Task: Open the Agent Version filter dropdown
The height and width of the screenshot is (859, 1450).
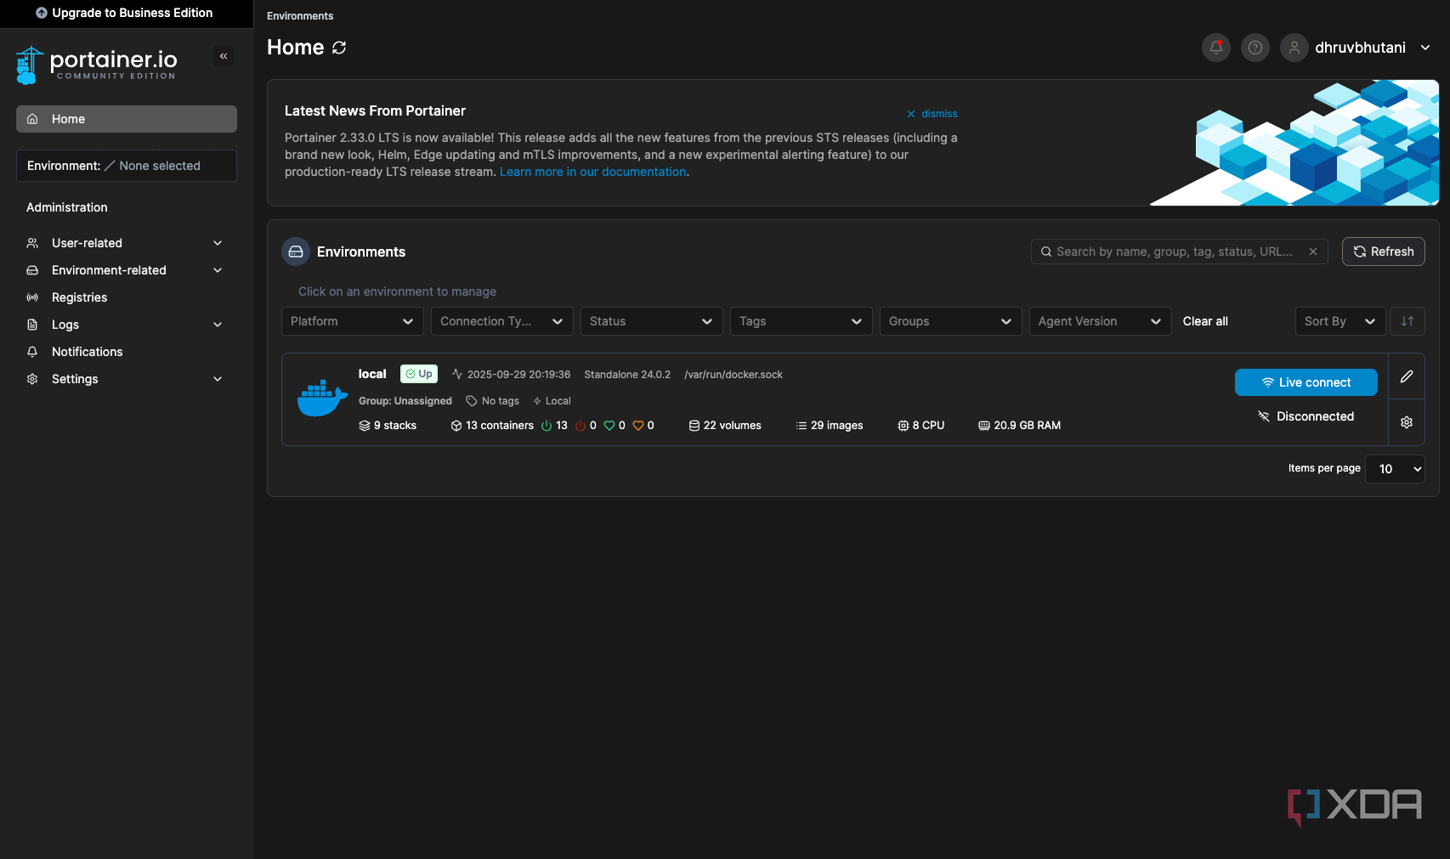Action: pos(1100,321)
